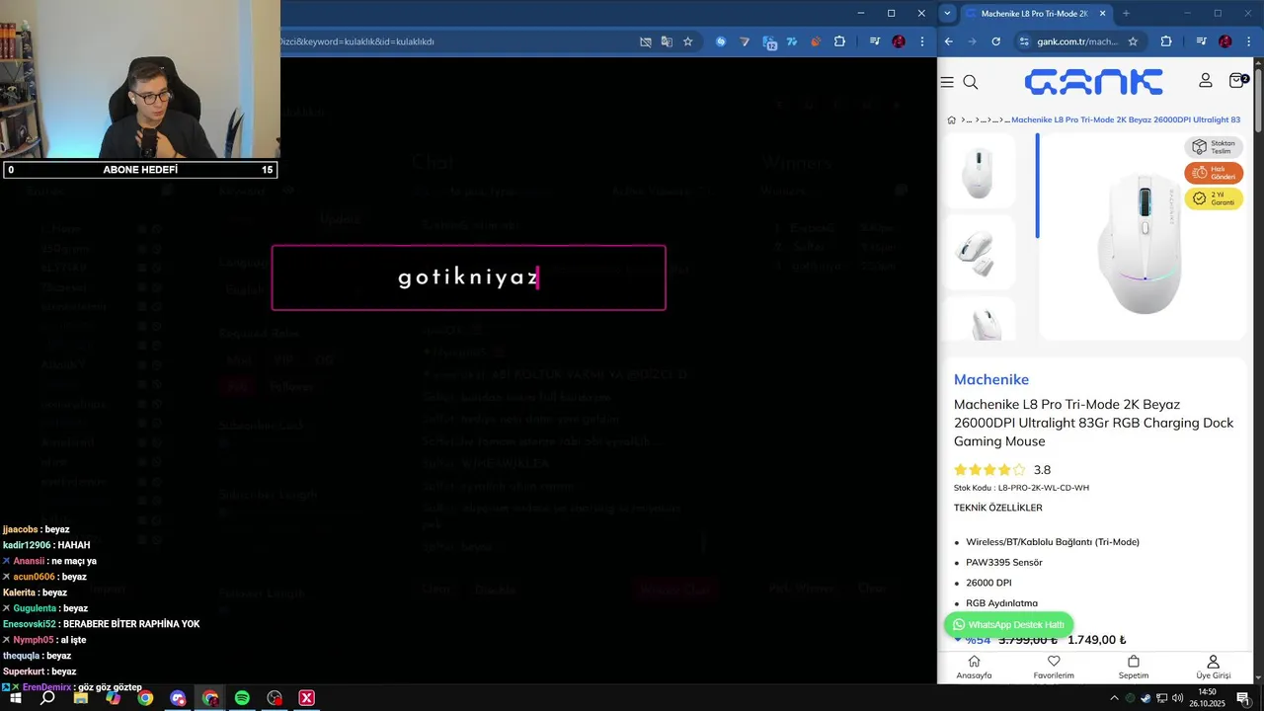Click Enesovski52 chat message
Screen dimensions: 1264x711
(x=102, y=624)
